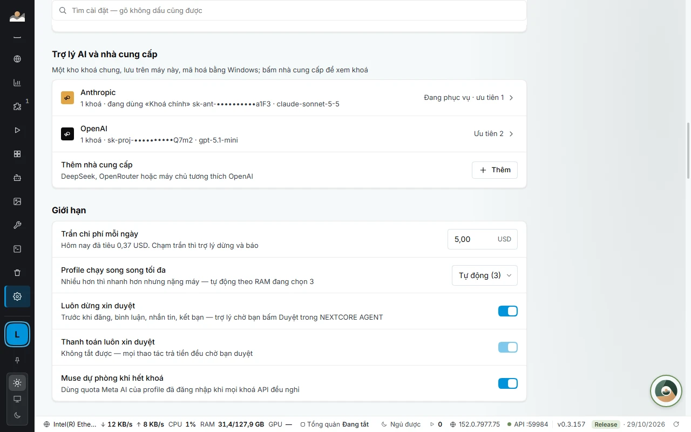Expand the Anthropic provider row chevron
Image resolution: width=691 pixels, height=432 pixels.
pyautogui.click(x=511, y=98)
